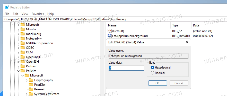Click the Value data input field

point(126,68)
